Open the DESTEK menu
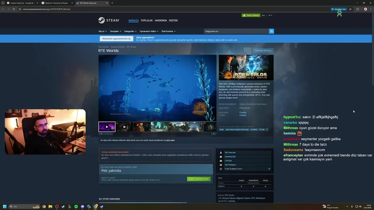 pos(173,20)
